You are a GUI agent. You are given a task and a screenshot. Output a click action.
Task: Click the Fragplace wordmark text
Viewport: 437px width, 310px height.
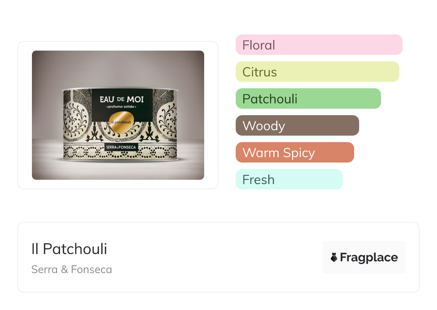click(368, 258)
